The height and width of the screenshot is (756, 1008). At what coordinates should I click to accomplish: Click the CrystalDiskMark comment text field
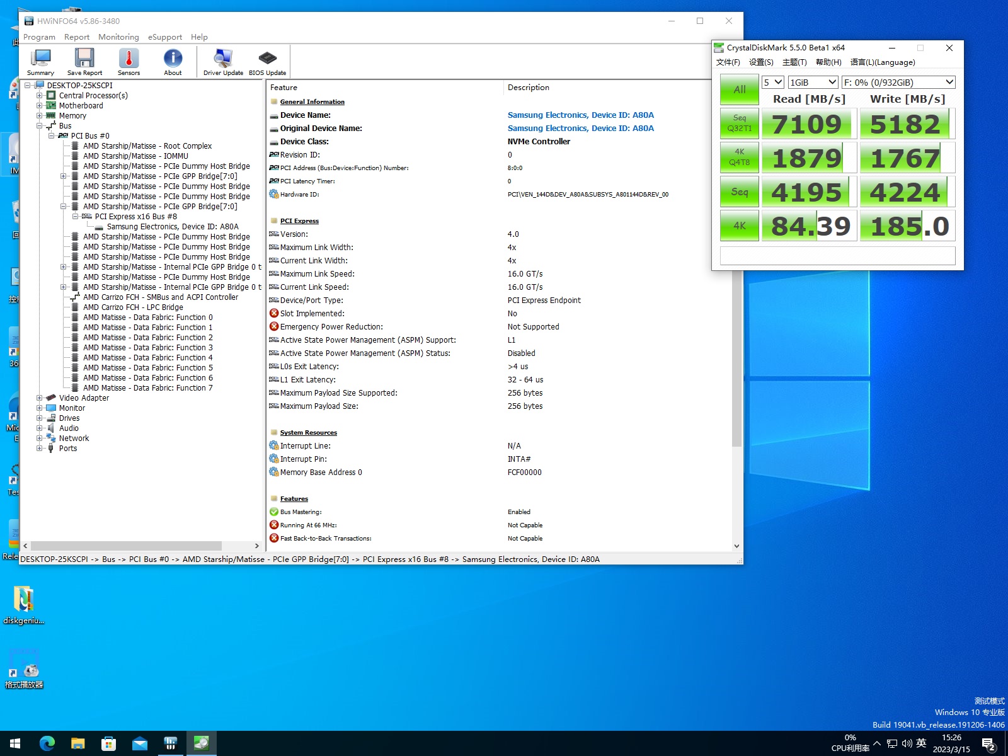[837, 255]
